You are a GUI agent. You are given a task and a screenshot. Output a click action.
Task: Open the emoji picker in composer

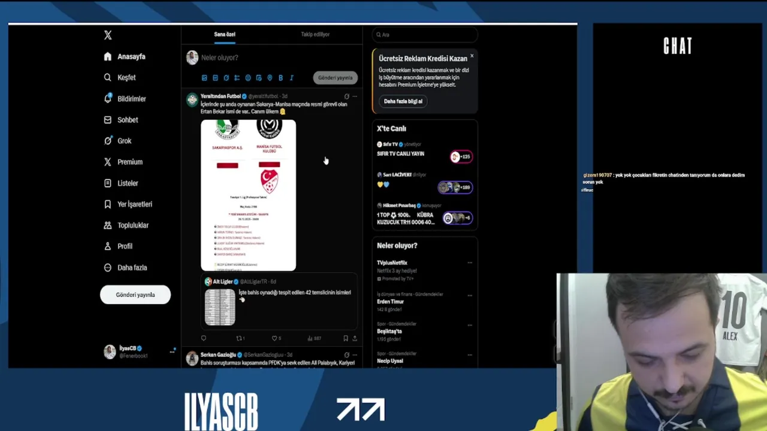248,78
